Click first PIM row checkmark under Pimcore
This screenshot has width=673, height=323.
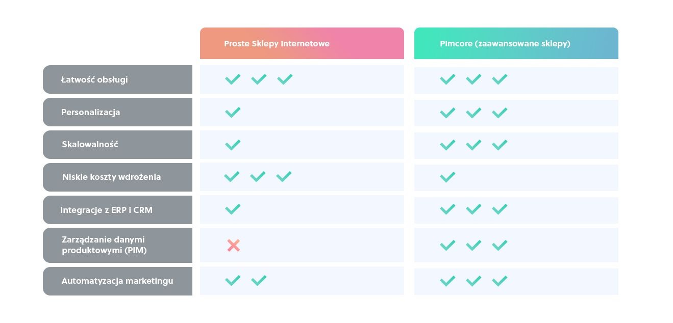[447, 245]
